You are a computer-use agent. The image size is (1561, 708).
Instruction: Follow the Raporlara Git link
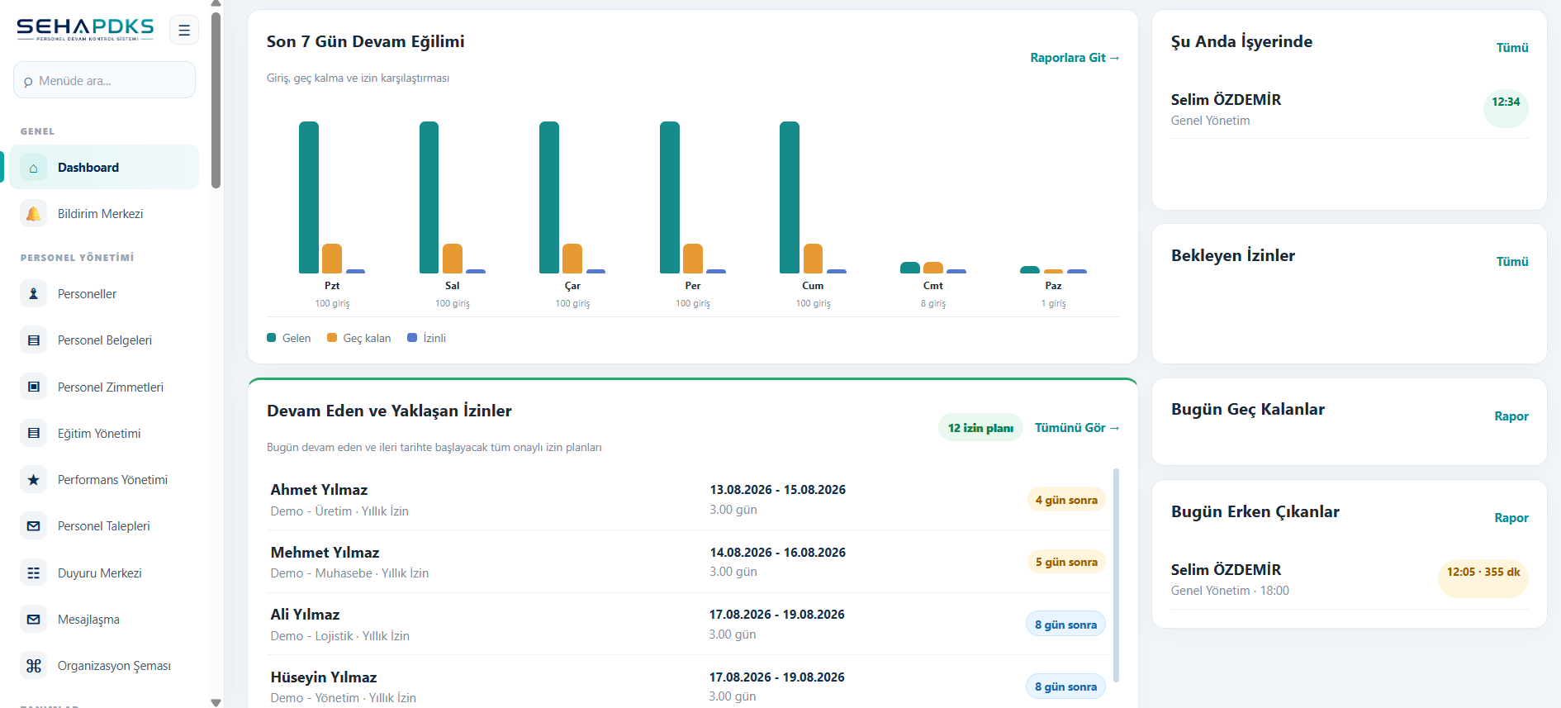(x=1075, y=58)
